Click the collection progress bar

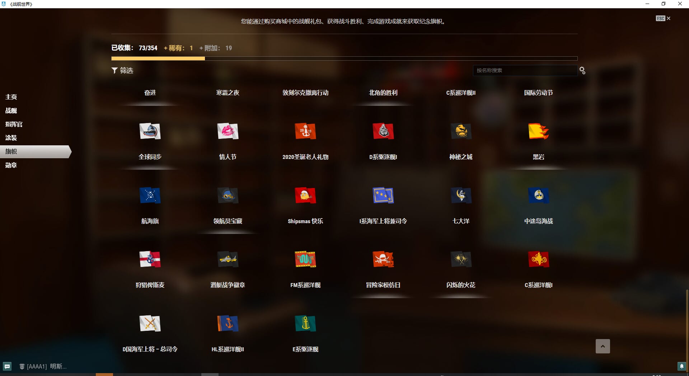pyautogui.click(x=344, y=58)
